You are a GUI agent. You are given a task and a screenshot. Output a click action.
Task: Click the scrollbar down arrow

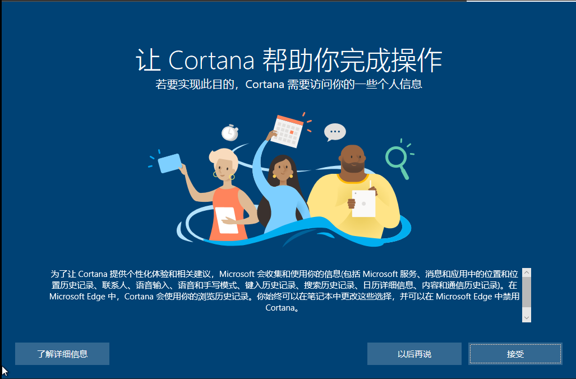tap(527, 318)
